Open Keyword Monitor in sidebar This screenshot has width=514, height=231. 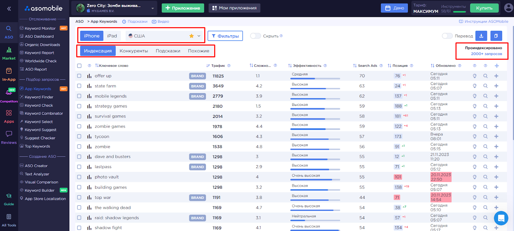(40, 28)
